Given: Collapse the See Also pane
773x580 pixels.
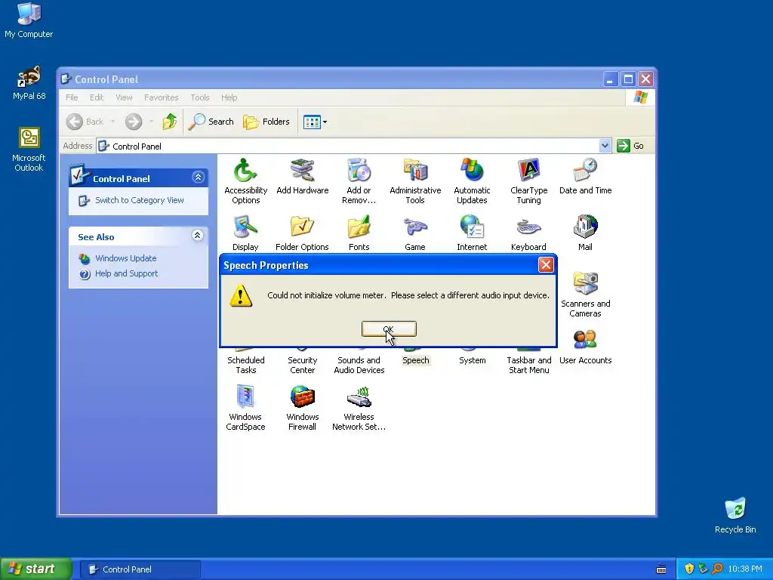Looking at the screenshot, I should (197, 236).
